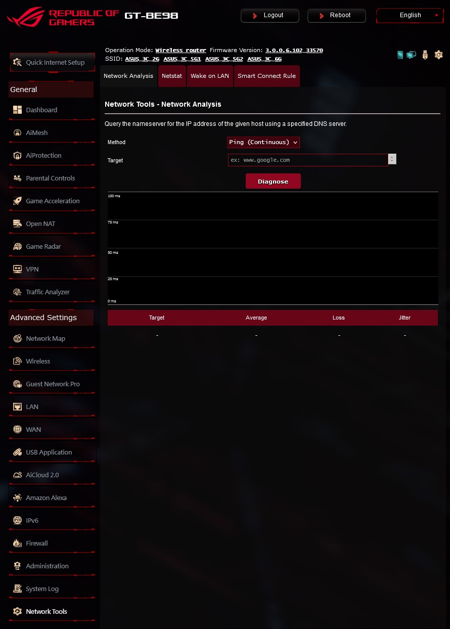Expand the Method dropdown Ping (Continuous)

(x=263, y=142)
